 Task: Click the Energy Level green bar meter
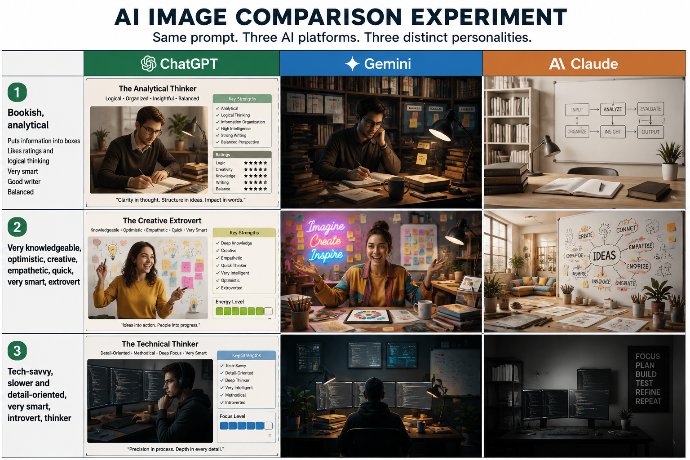pyautogui.click(x=244, y=311)
